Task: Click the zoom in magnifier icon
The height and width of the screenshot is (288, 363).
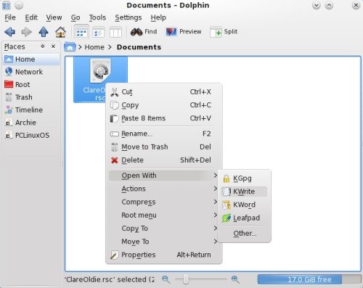Action: coord(235,279)
